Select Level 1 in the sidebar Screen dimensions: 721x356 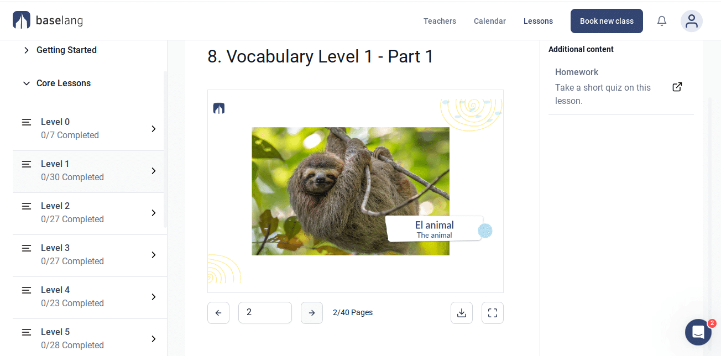88,171
